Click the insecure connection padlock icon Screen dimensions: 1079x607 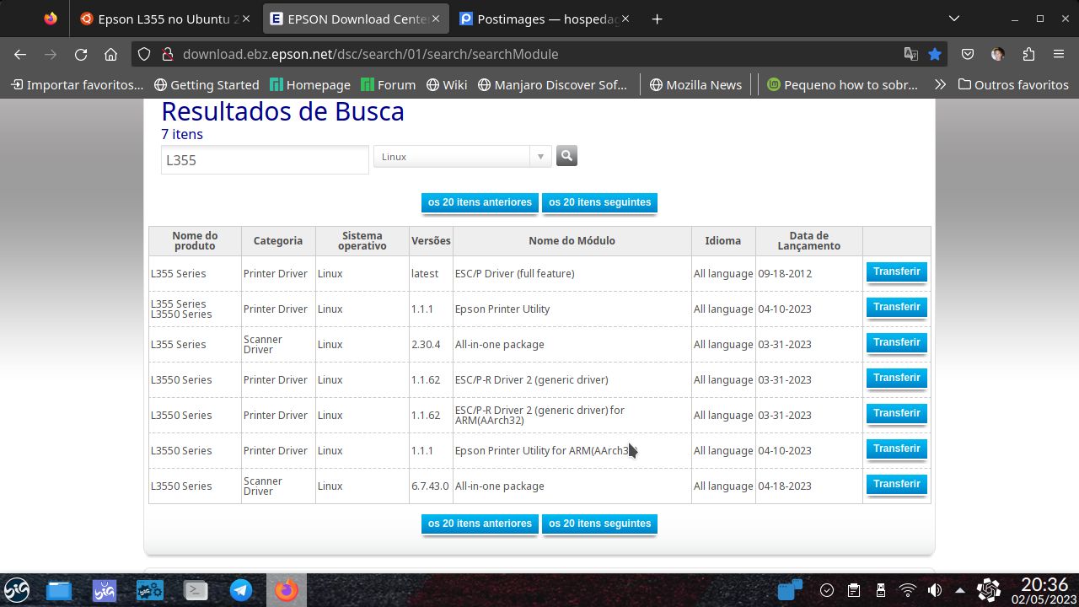(x=167, y=54)
